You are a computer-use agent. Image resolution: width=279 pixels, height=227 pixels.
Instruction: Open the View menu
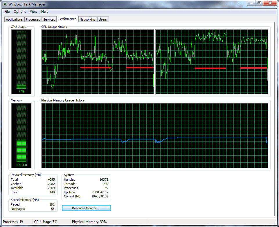pyautogui.click(x=33, y=12)
